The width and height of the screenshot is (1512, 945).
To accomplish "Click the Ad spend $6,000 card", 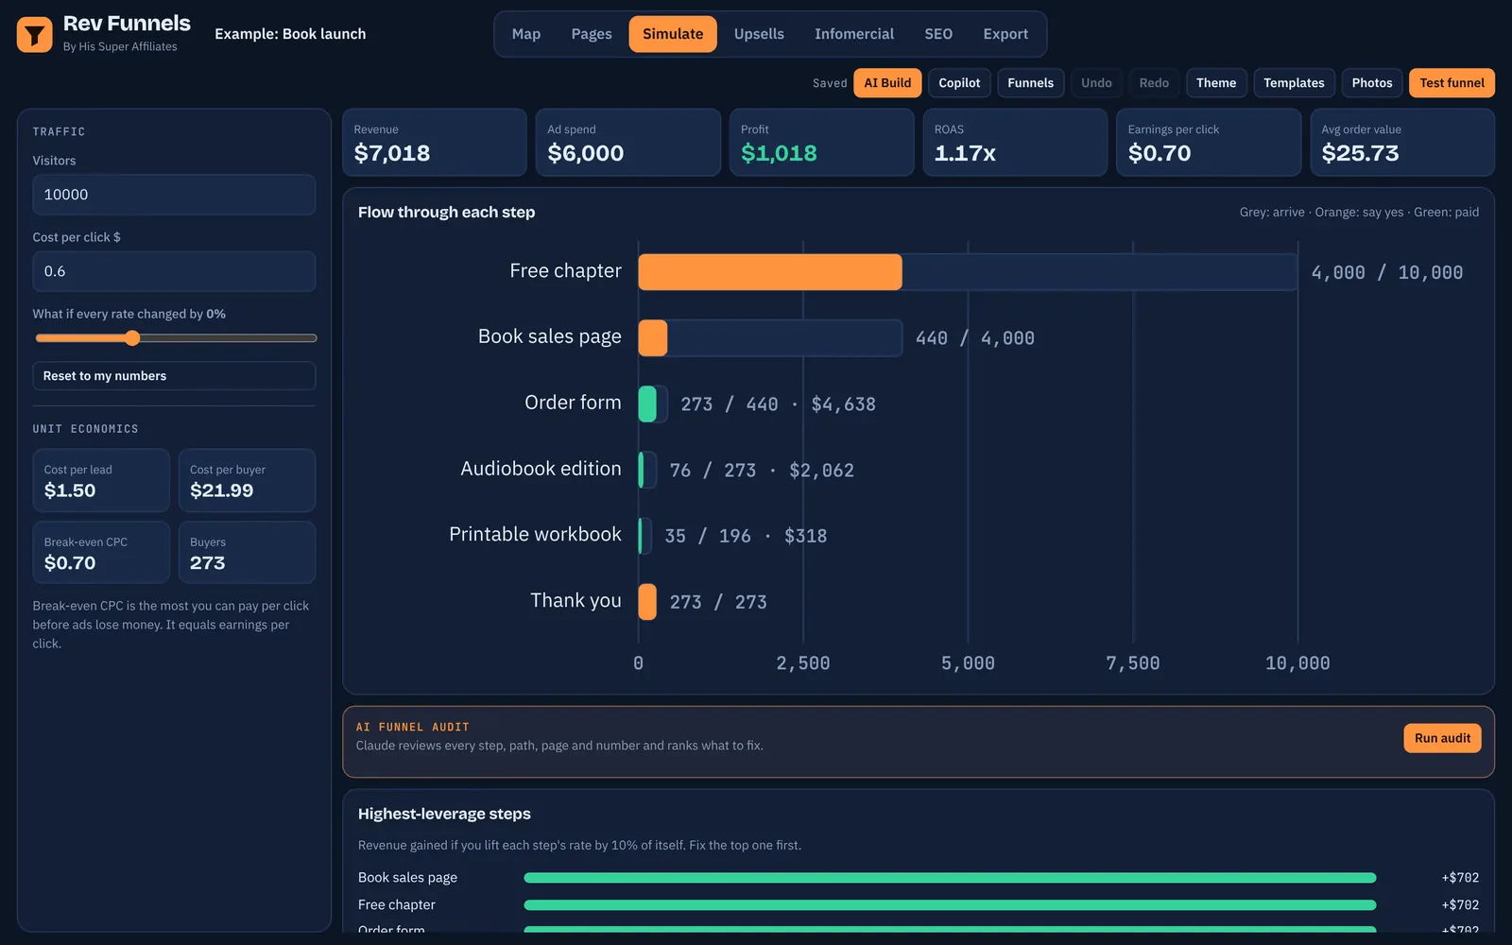I will coord(628,143).
